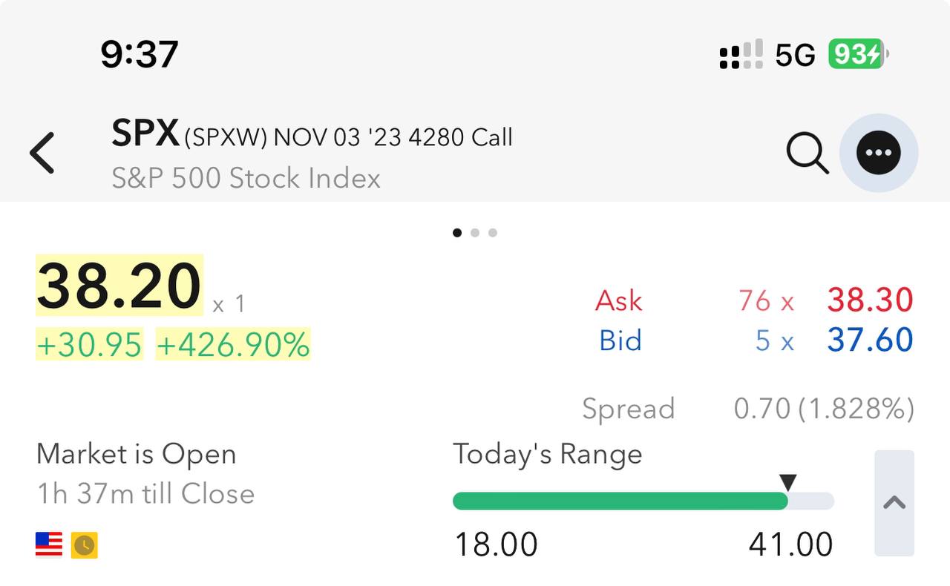Tap the battery indicator in status bar
The height and width of the screenshot is (586, 950).
click(858, 54)
